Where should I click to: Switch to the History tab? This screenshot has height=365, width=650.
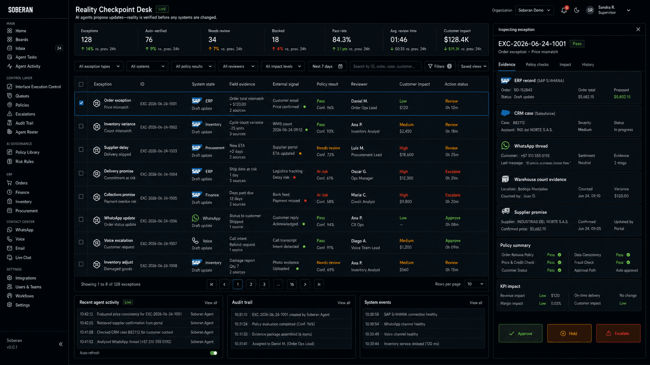click(x=588, y=65)
